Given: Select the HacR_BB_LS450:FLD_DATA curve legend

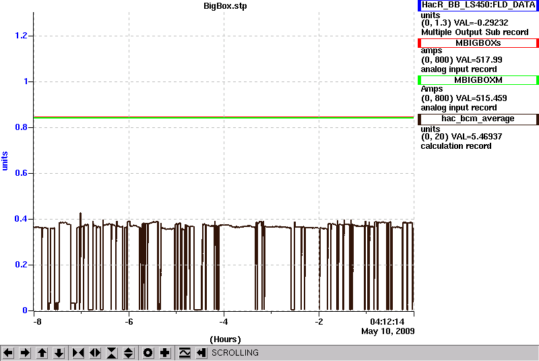Looking at the screenshot, I should coord(478,5).
